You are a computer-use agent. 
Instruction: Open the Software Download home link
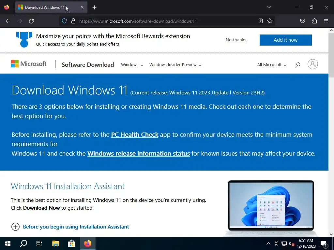coord(88,65)
